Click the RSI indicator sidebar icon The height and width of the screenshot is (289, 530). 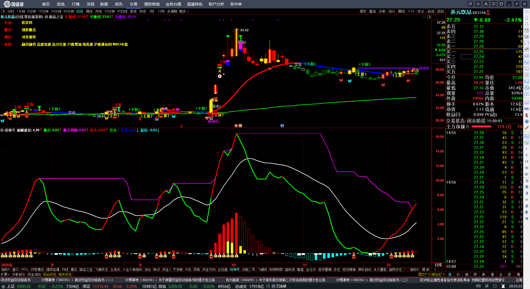[527, 109]
